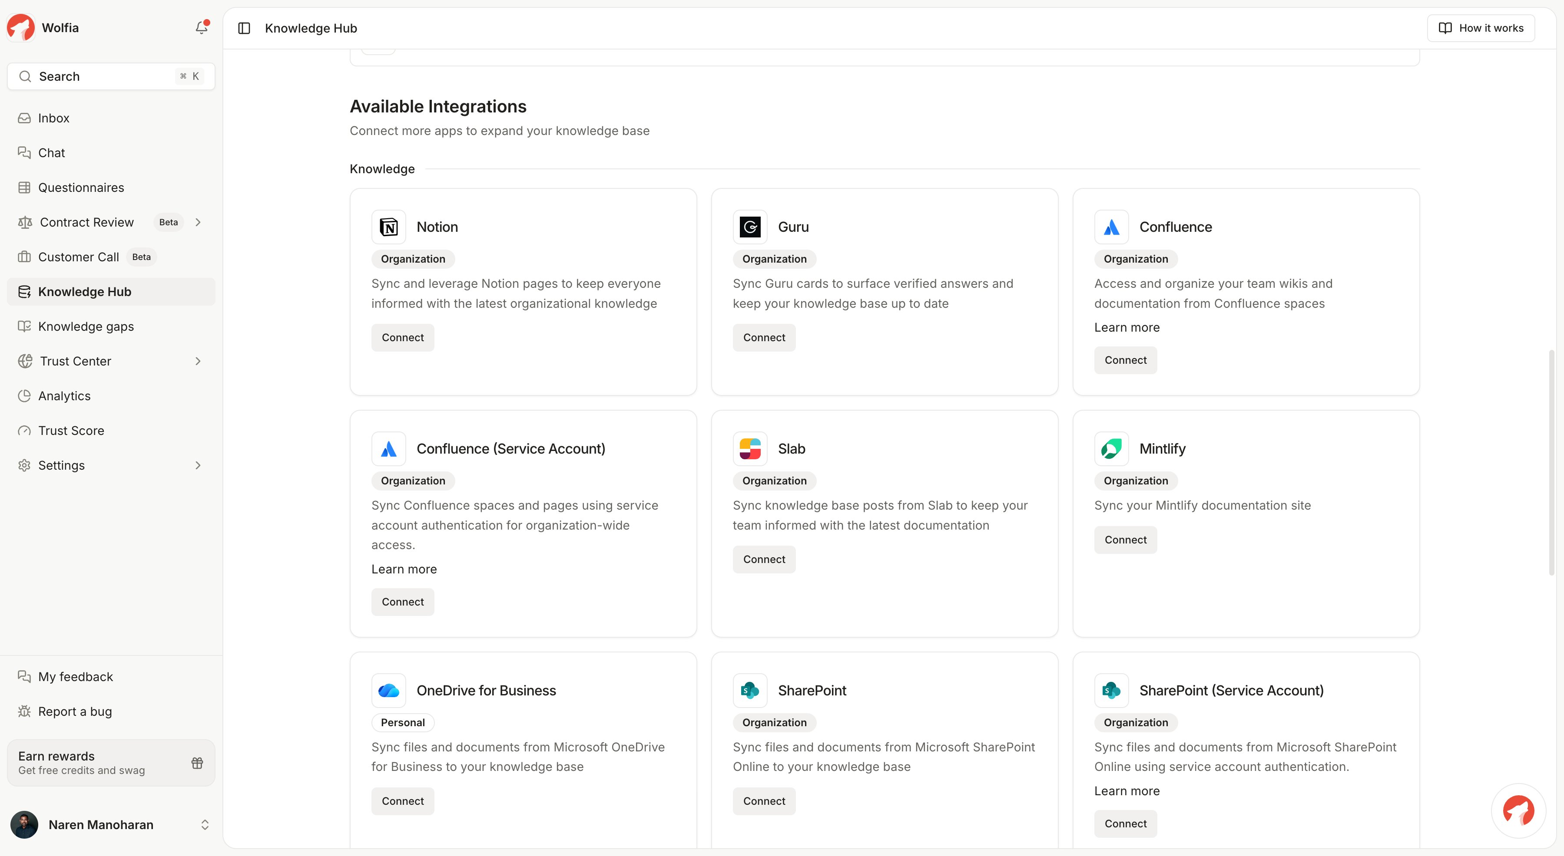
Task: Click the gift icon in Earn rewards
Action: point(197,763)
